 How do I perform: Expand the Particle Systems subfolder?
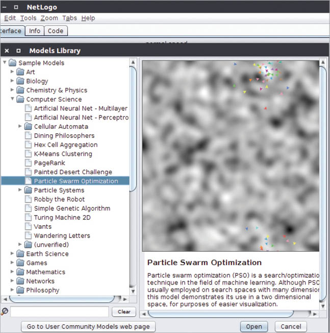(20, 191)
